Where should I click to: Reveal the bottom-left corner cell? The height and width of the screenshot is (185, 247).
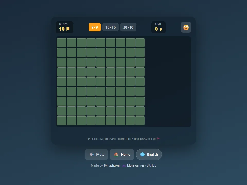click(62, 121)
